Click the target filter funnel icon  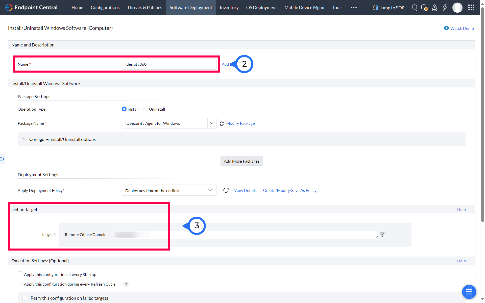coord(382,235)
